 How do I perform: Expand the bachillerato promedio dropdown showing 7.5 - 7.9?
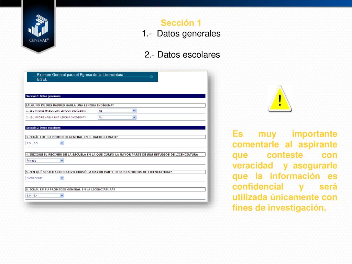(45, 143)
